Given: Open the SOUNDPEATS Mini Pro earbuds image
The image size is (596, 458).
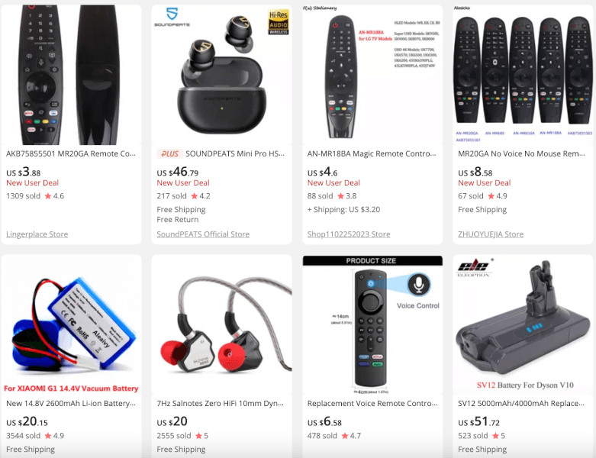Looking at the screenshot, I should coord(222,75).
